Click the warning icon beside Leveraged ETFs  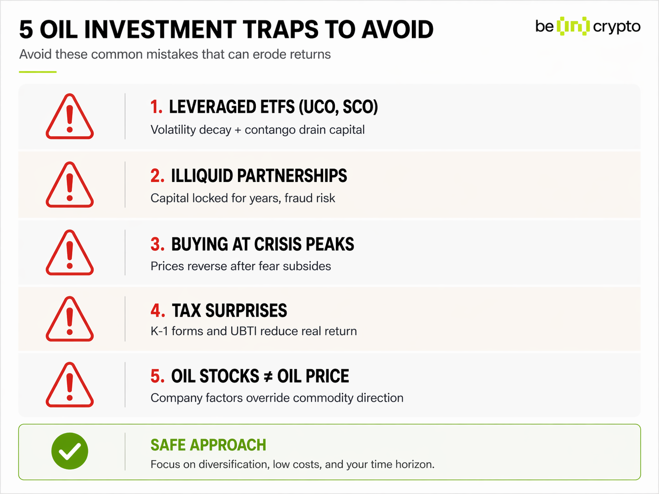click(x=70, y=118)
